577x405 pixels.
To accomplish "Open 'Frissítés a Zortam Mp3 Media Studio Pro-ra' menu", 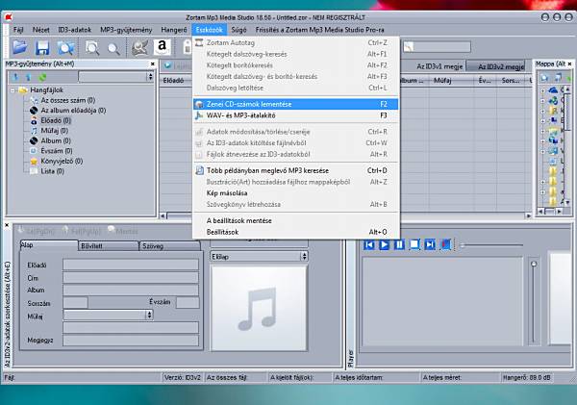I will point(319,30).
